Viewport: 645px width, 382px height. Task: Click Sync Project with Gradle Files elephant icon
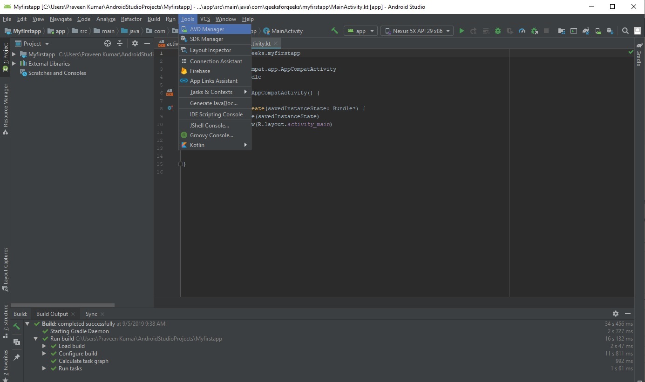[x=586, y=31]
